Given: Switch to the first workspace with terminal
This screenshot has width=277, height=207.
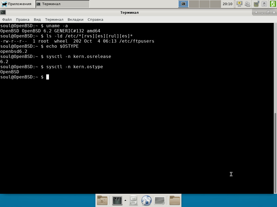Looking at the screenshot, I should (183, 4).
